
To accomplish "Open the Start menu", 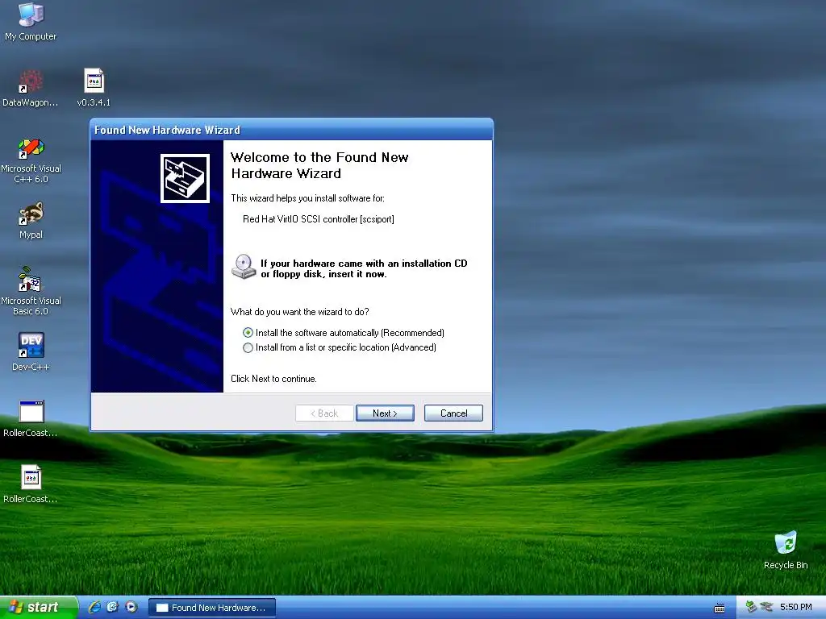I will [38, 608].
